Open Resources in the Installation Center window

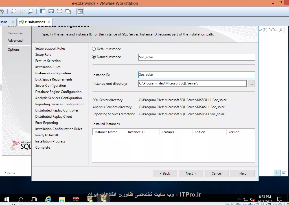click(15, 33)
